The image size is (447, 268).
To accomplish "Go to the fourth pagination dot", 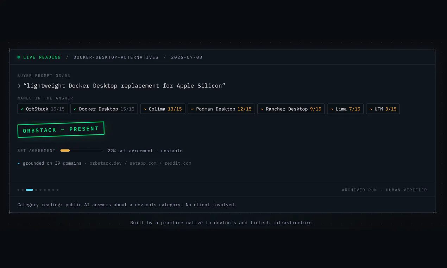I will 36,190.
